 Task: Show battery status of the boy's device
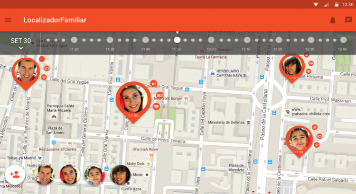(x=319, y=136)
